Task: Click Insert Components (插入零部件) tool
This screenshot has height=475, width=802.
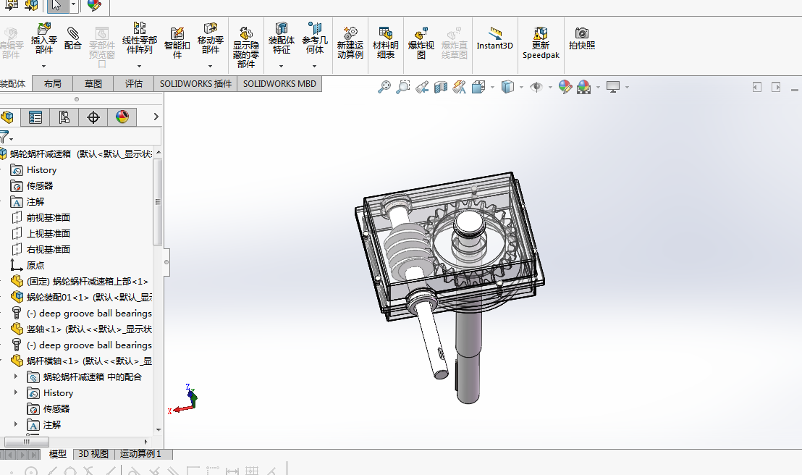Action: click(44, 38)
